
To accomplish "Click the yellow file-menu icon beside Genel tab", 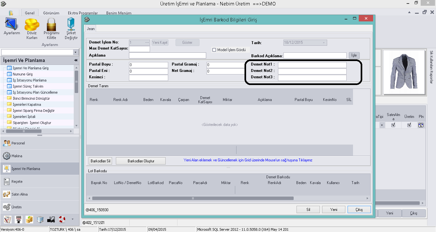I will click(x=11, y=13).
